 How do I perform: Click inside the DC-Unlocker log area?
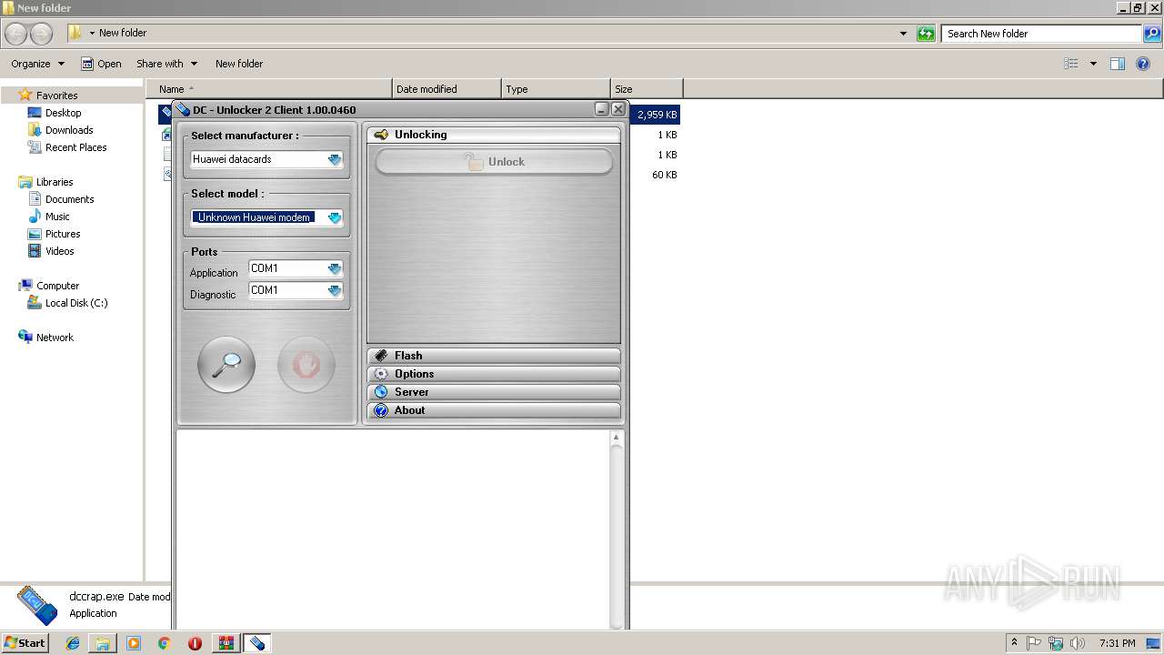393,529
